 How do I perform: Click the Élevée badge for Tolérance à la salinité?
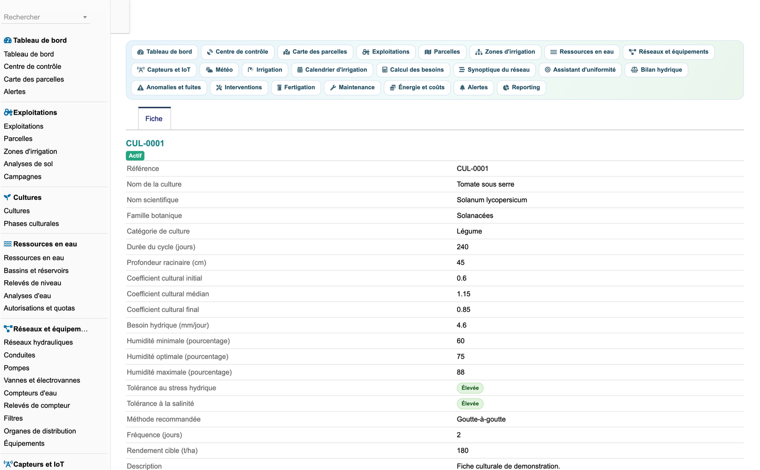[470, 404]
